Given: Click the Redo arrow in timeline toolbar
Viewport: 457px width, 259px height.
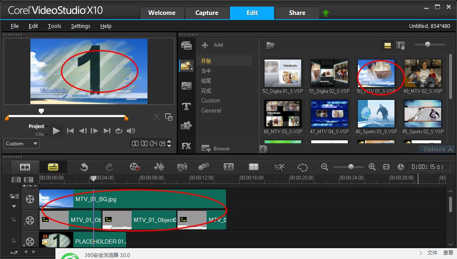Looking at the screenshot, I should [109, 167].
